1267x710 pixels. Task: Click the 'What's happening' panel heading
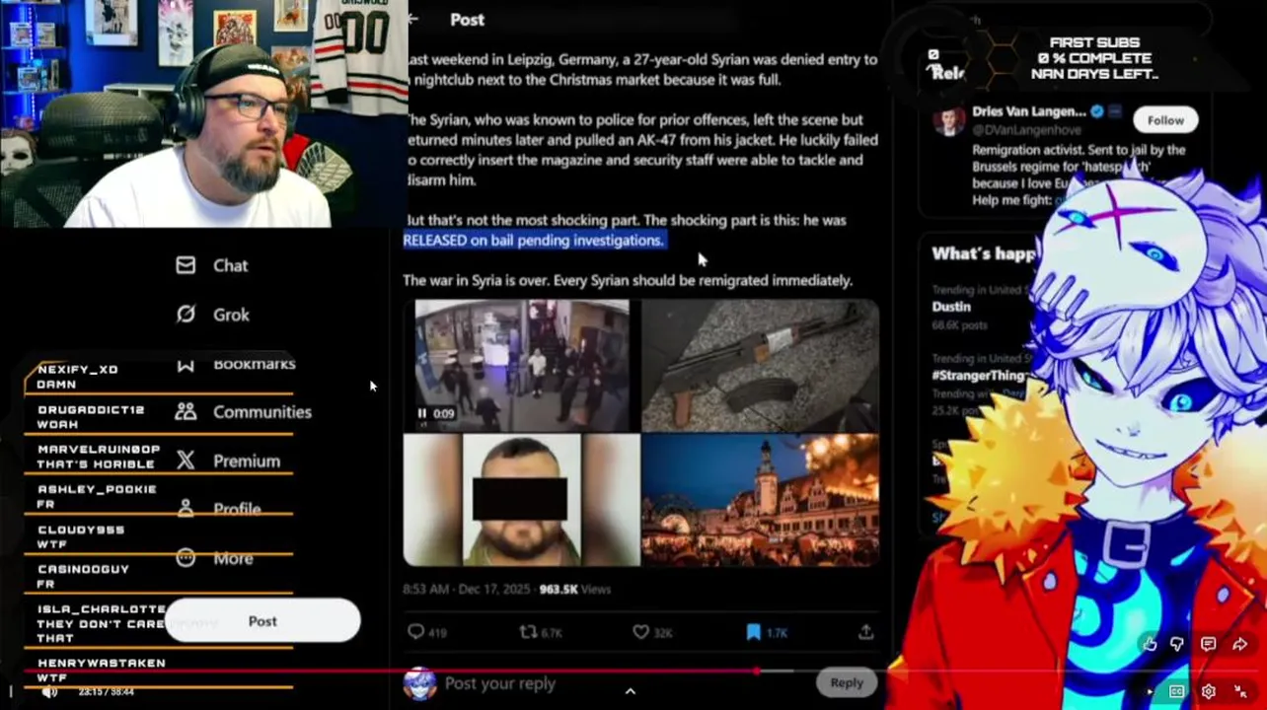tap(983, 253)
